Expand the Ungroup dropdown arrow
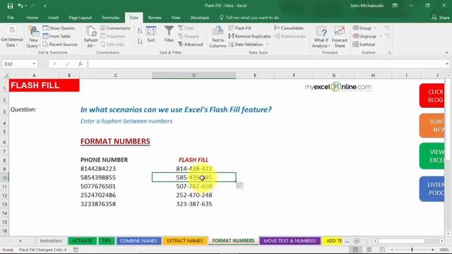452x254 pixels. (381, 36)
